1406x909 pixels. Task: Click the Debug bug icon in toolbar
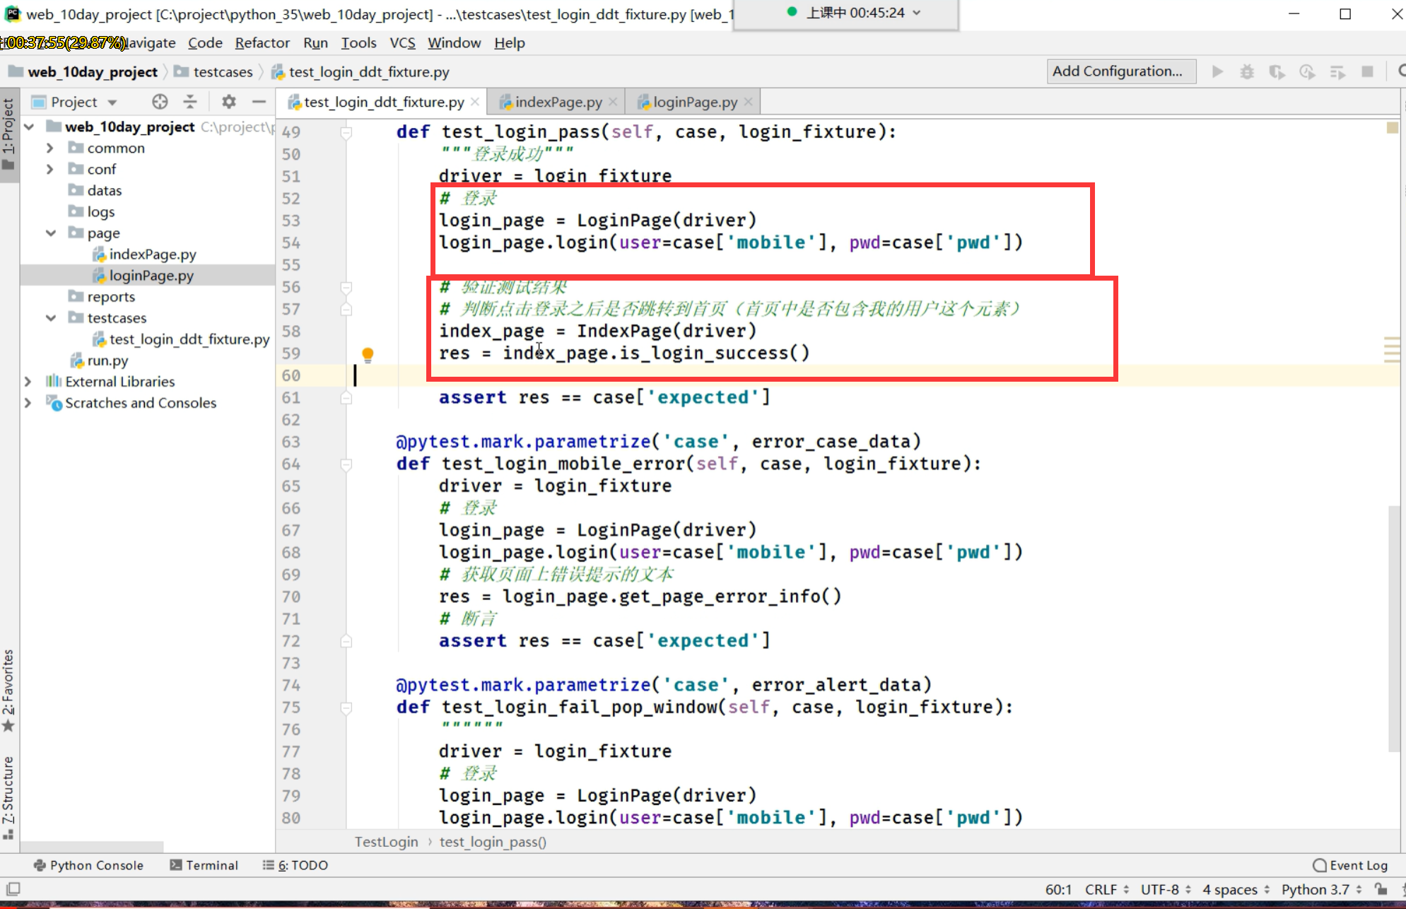click(x=1247, y=71)
